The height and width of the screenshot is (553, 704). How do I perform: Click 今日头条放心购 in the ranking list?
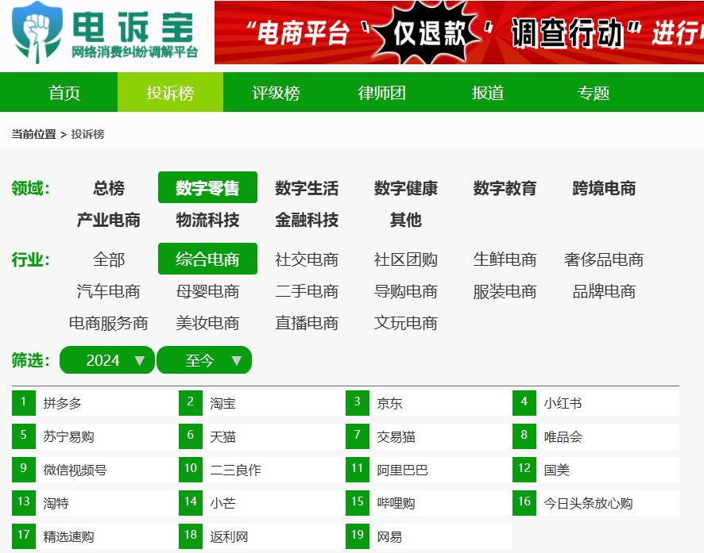pyautogui.click(x=596, y=503)
